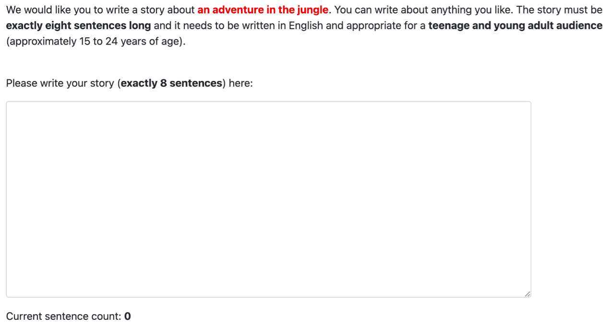Click inside the story text area
This screenshot has width=609, height=326.
coord(268,199)
